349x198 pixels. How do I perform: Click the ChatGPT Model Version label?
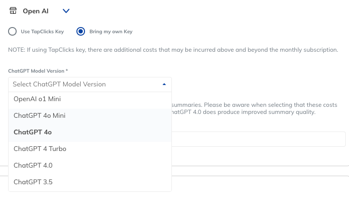(x=38, y=71)
